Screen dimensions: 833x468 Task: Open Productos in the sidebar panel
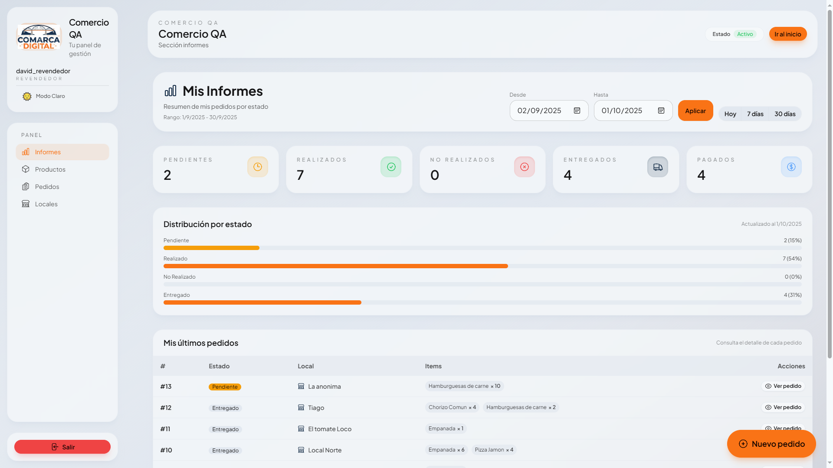[x=50, y=169]
